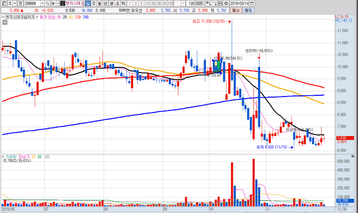The image size is (358, 213).
Task: Click the line-chart add indicator icon
Action: (x=214, y=3)
